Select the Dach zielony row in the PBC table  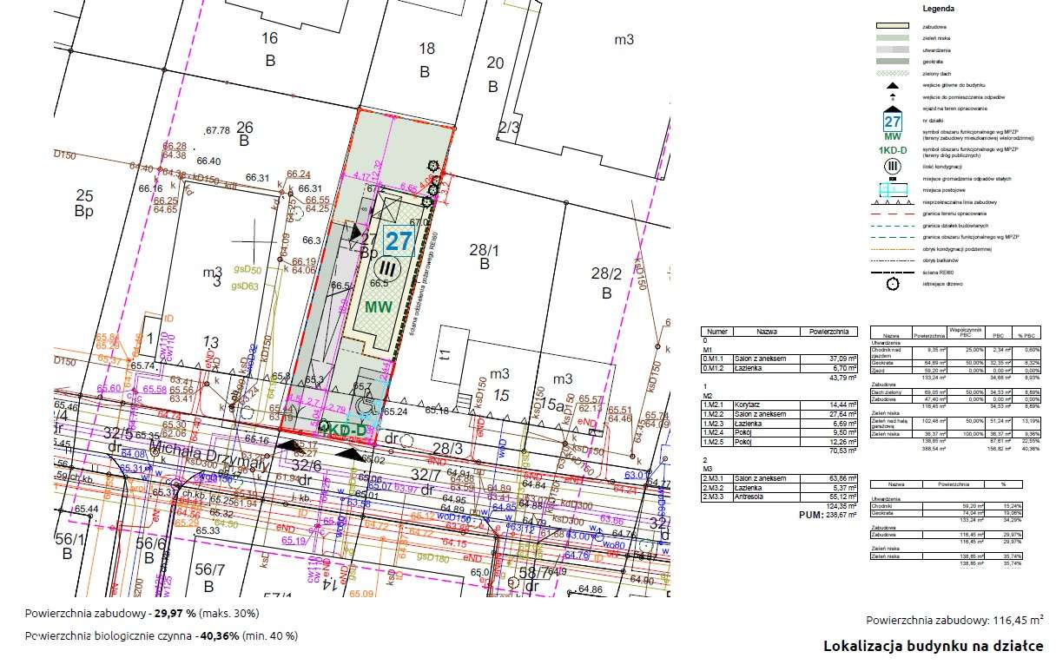(955, 391)
